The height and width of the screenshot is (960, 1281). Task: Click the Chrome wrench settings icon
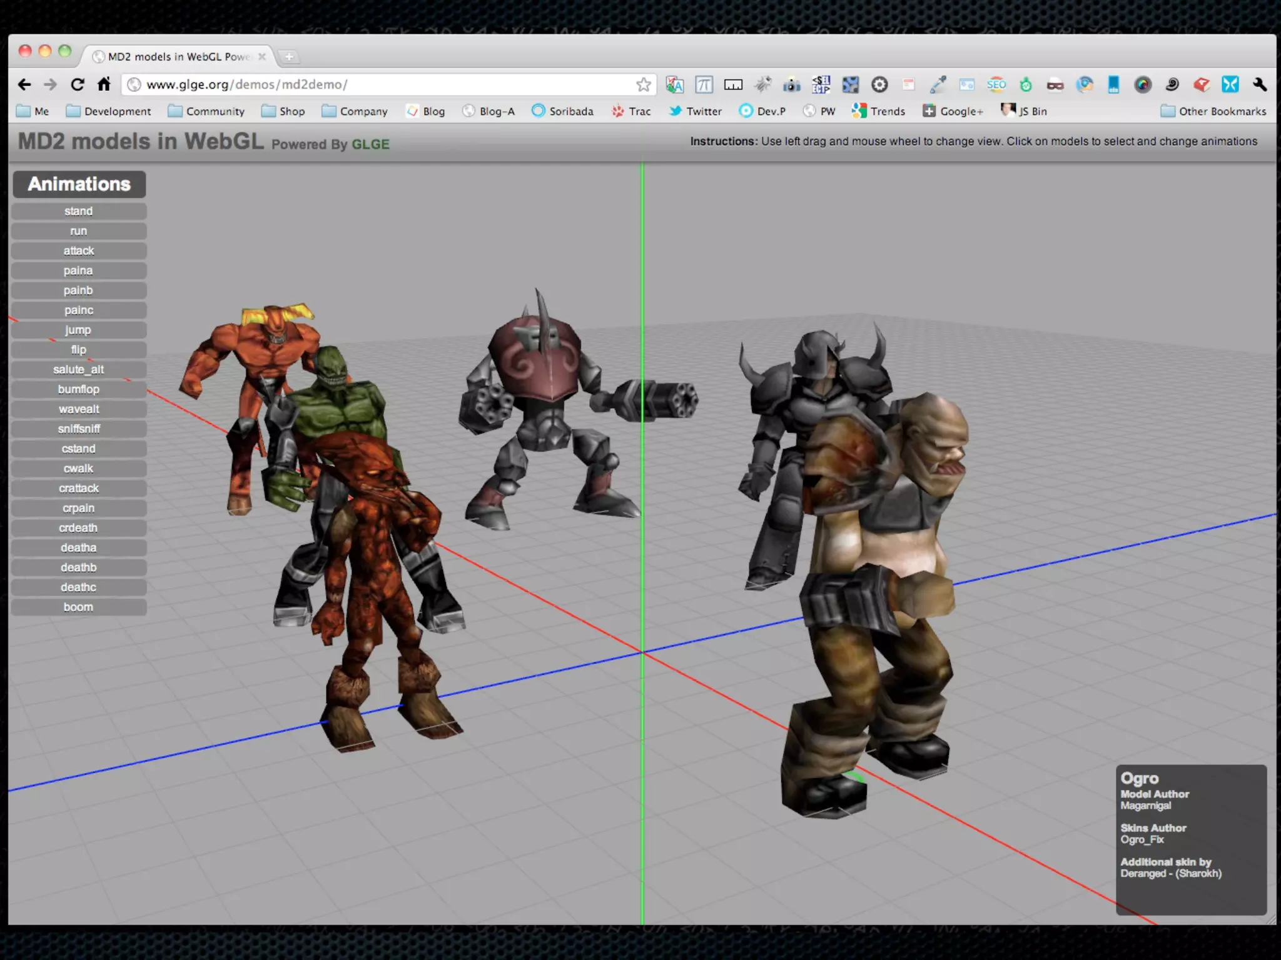click(x=1260, y=84)
